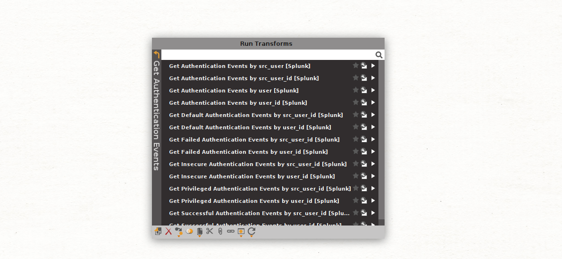Run Get Failed Authentication Events by src_user_id arrow
The width and height of the screenshot is (562, 259).
tap(373, 139)
